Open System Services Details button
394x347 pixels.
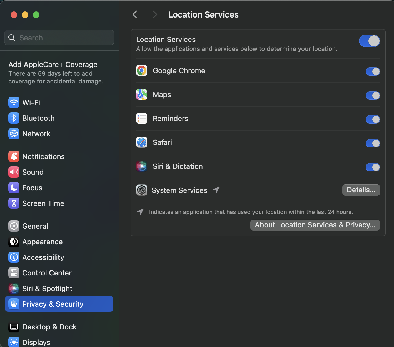361,190
